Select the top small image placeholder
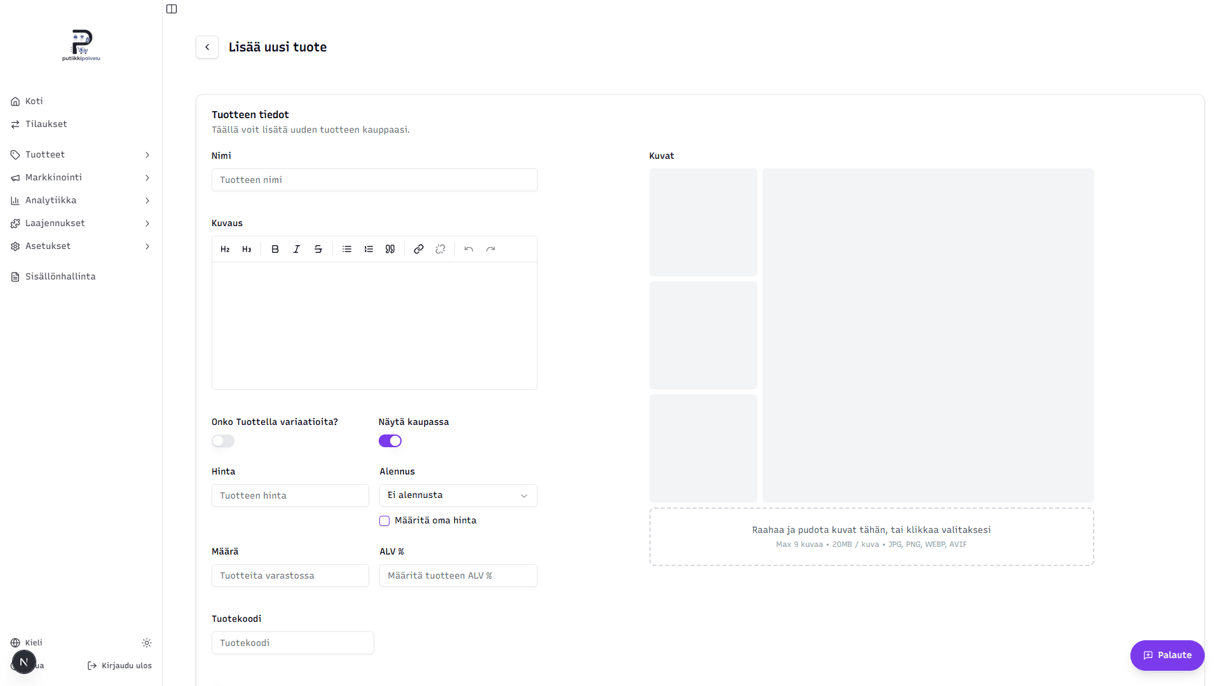 click(703, 222)
